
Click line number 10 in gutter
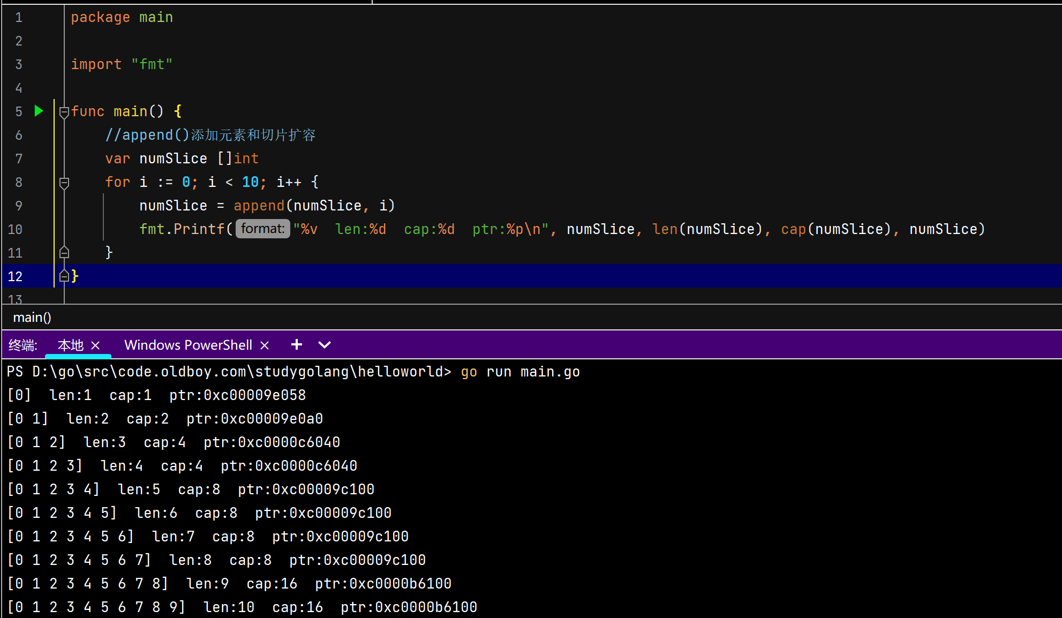click(15, 229)
